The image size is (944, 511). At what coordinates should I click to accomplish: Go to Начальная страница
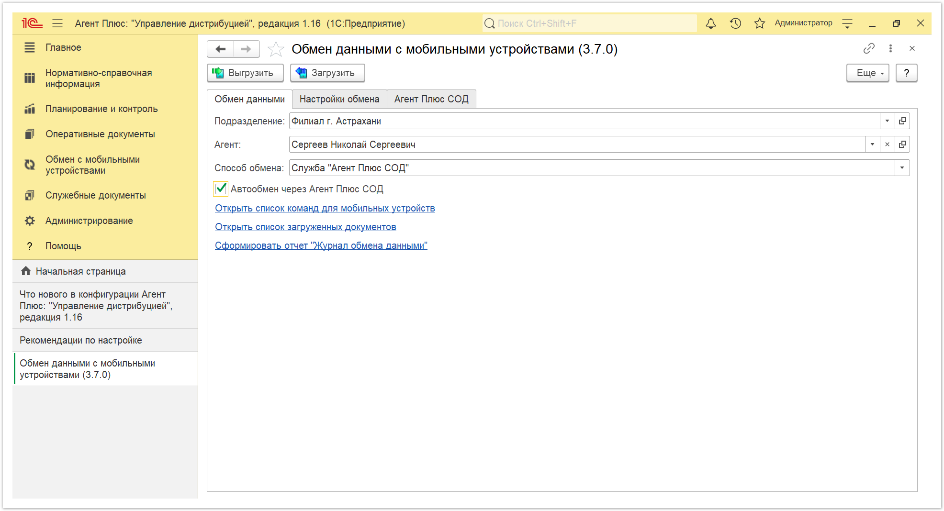(x=105, y=271)
